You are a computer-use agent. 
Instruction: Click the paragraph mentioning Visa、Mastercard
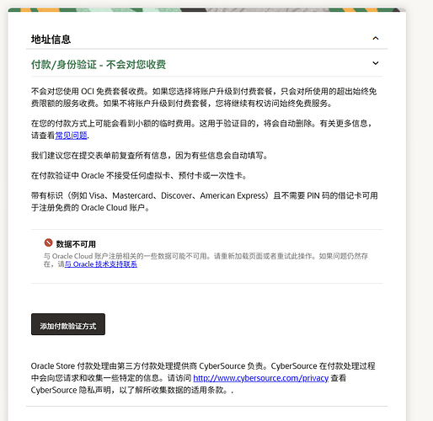coord(204,201)
